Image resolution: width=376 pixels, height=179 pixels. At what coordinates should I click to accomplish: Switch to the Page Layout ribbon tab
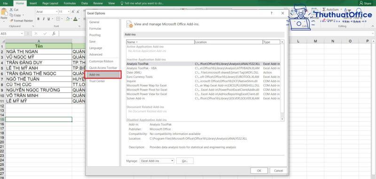pos(50,3)
